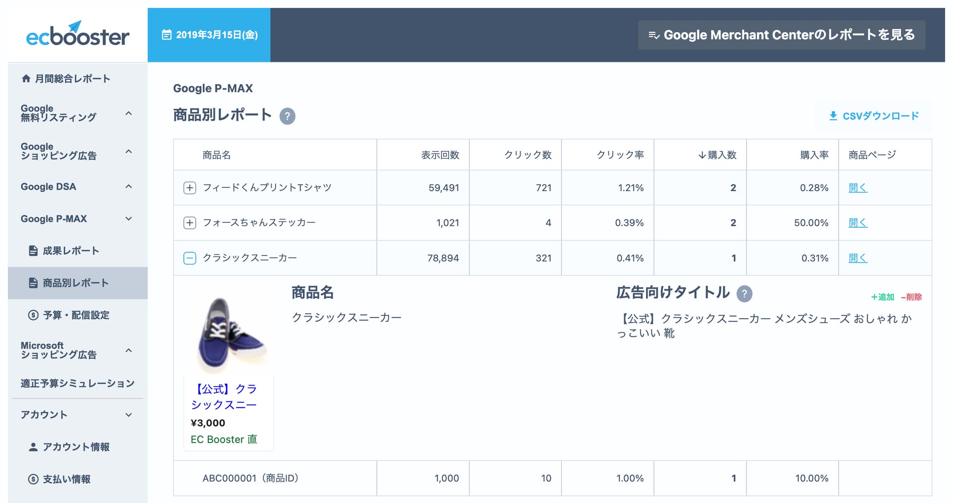The width and height of the screenshot is (953, 503).
Task: Expand the フォースちゃんステッカー row
Action: pyautogui.click(x=190, y=223)
